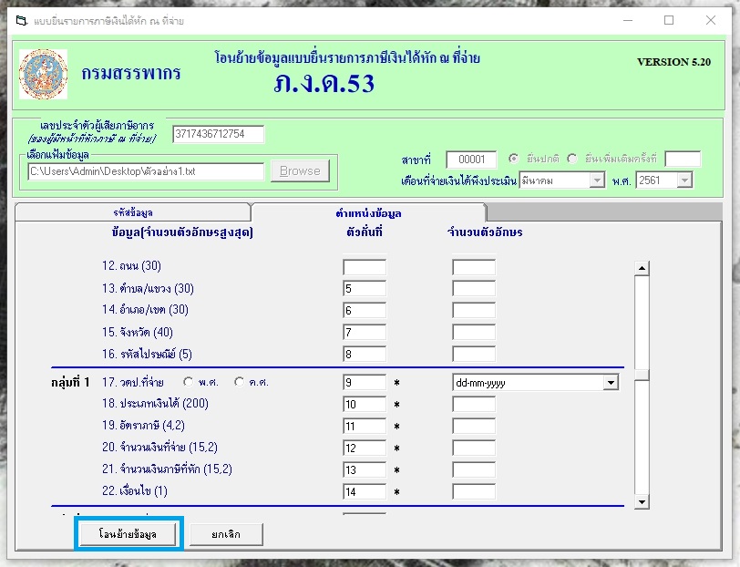Image resolution: width=740 pixels, height=567 pixels.
Task: Select the ยื่นเพิ่มเติมครั้งที่ radio button
Action: coord(572,159)
